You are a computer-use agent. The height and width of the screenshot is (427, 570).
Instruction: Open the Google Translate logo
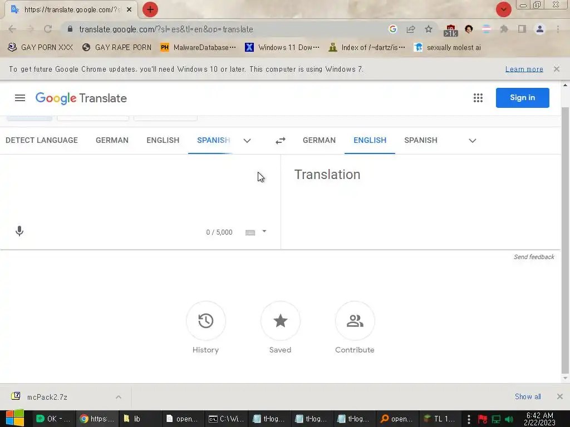click(81, 98)
